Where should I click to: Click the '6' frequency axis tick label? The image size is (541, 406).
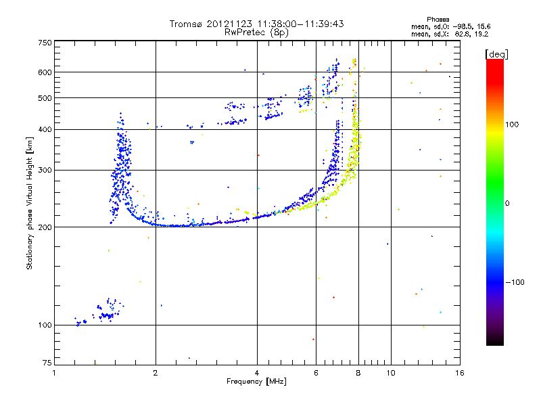316,373
